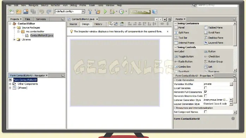Run the project with the green arrow

(x=105, y=12)
